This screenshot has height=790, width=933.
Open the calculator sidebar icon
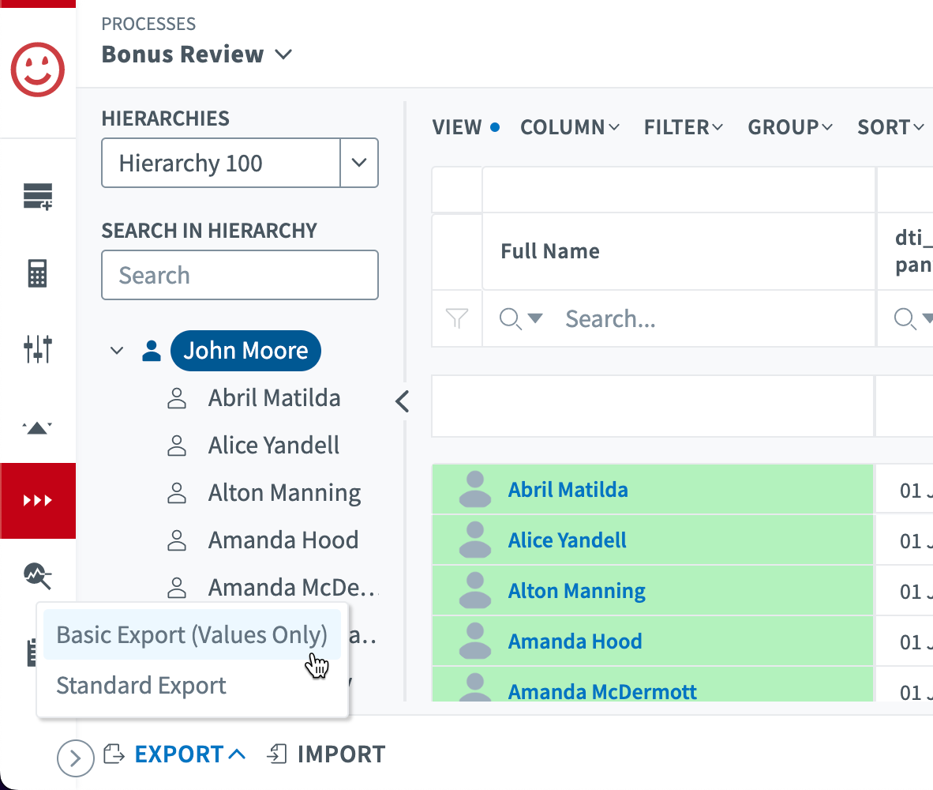pyautogui.click(x=37, y=273)
